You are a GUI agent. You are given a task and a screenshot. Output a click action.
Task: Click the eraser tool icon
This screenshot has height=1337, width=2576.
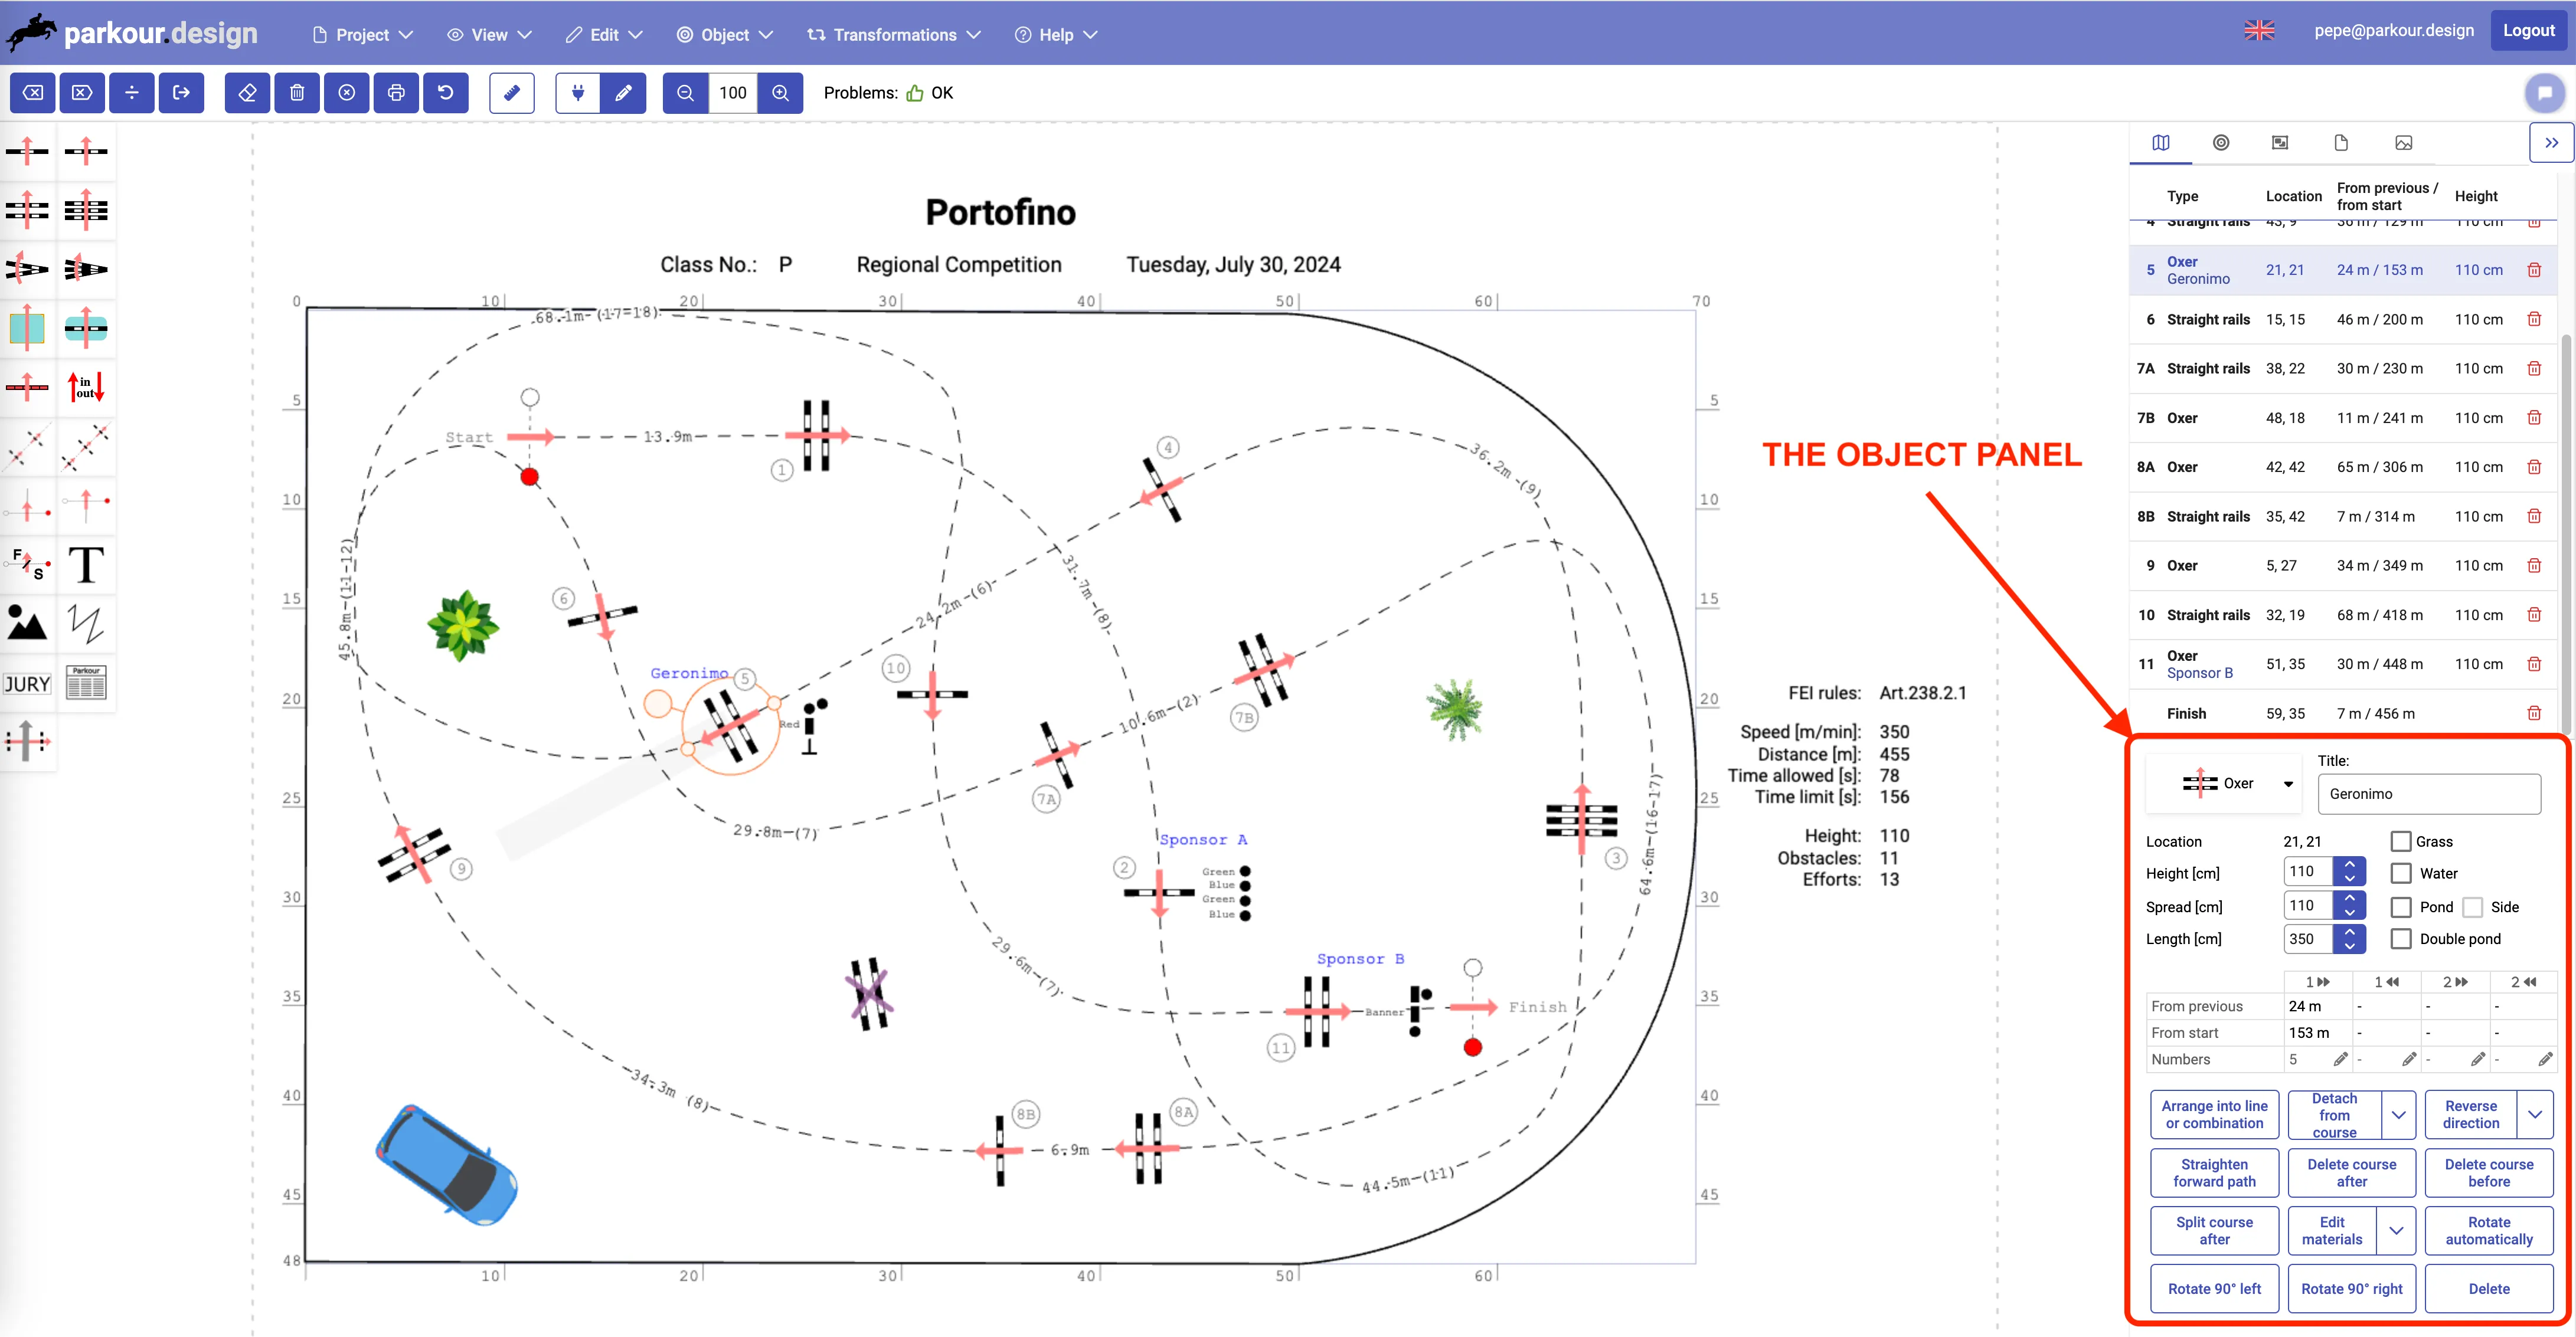(247, 93)
